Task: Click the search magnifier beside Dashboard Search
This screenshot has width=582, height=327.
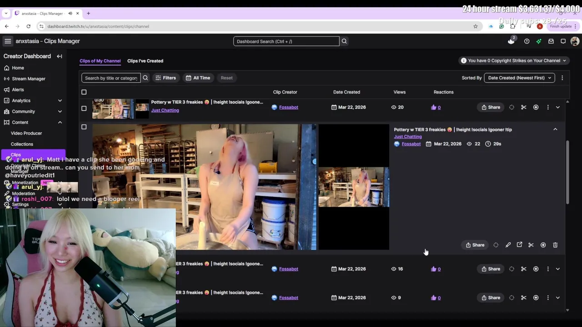Action: pos(344,41)
